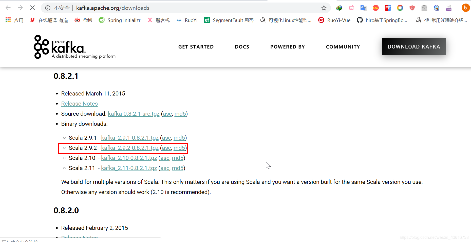Open the 在线翻译_有道 bookmark

point(49,20)
